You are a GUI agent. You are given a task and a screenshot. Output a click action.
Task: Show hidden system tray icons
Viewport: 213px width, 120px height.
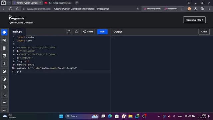pos(159,116)
